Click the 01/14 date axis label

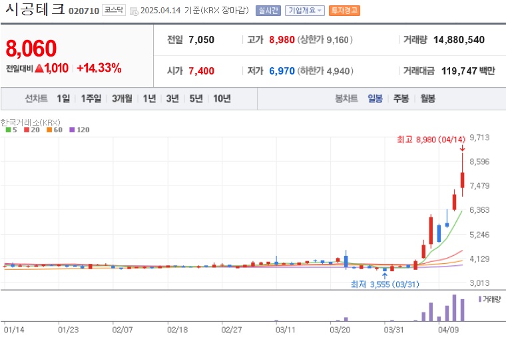(14, 330)
